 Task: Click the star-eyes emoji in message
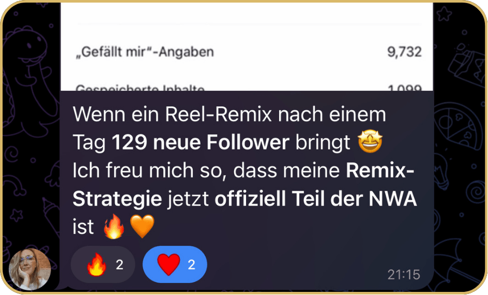coord(370,142)
